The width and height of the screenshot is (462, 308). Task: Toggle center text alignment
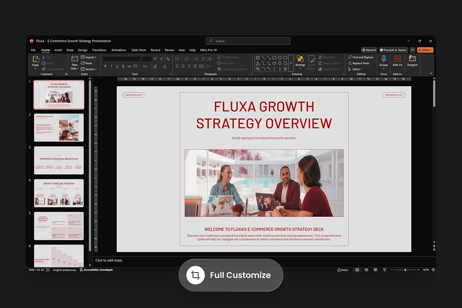point(183,66)
